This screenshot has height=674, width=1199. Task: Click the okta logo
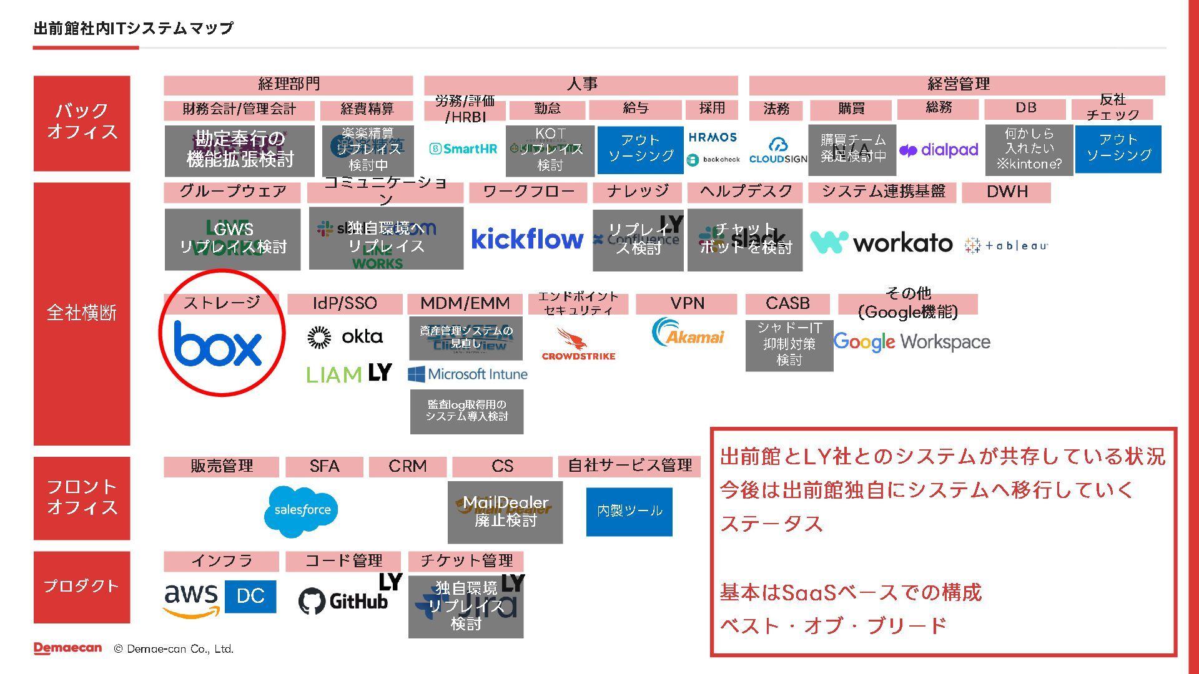click(345, 337)
